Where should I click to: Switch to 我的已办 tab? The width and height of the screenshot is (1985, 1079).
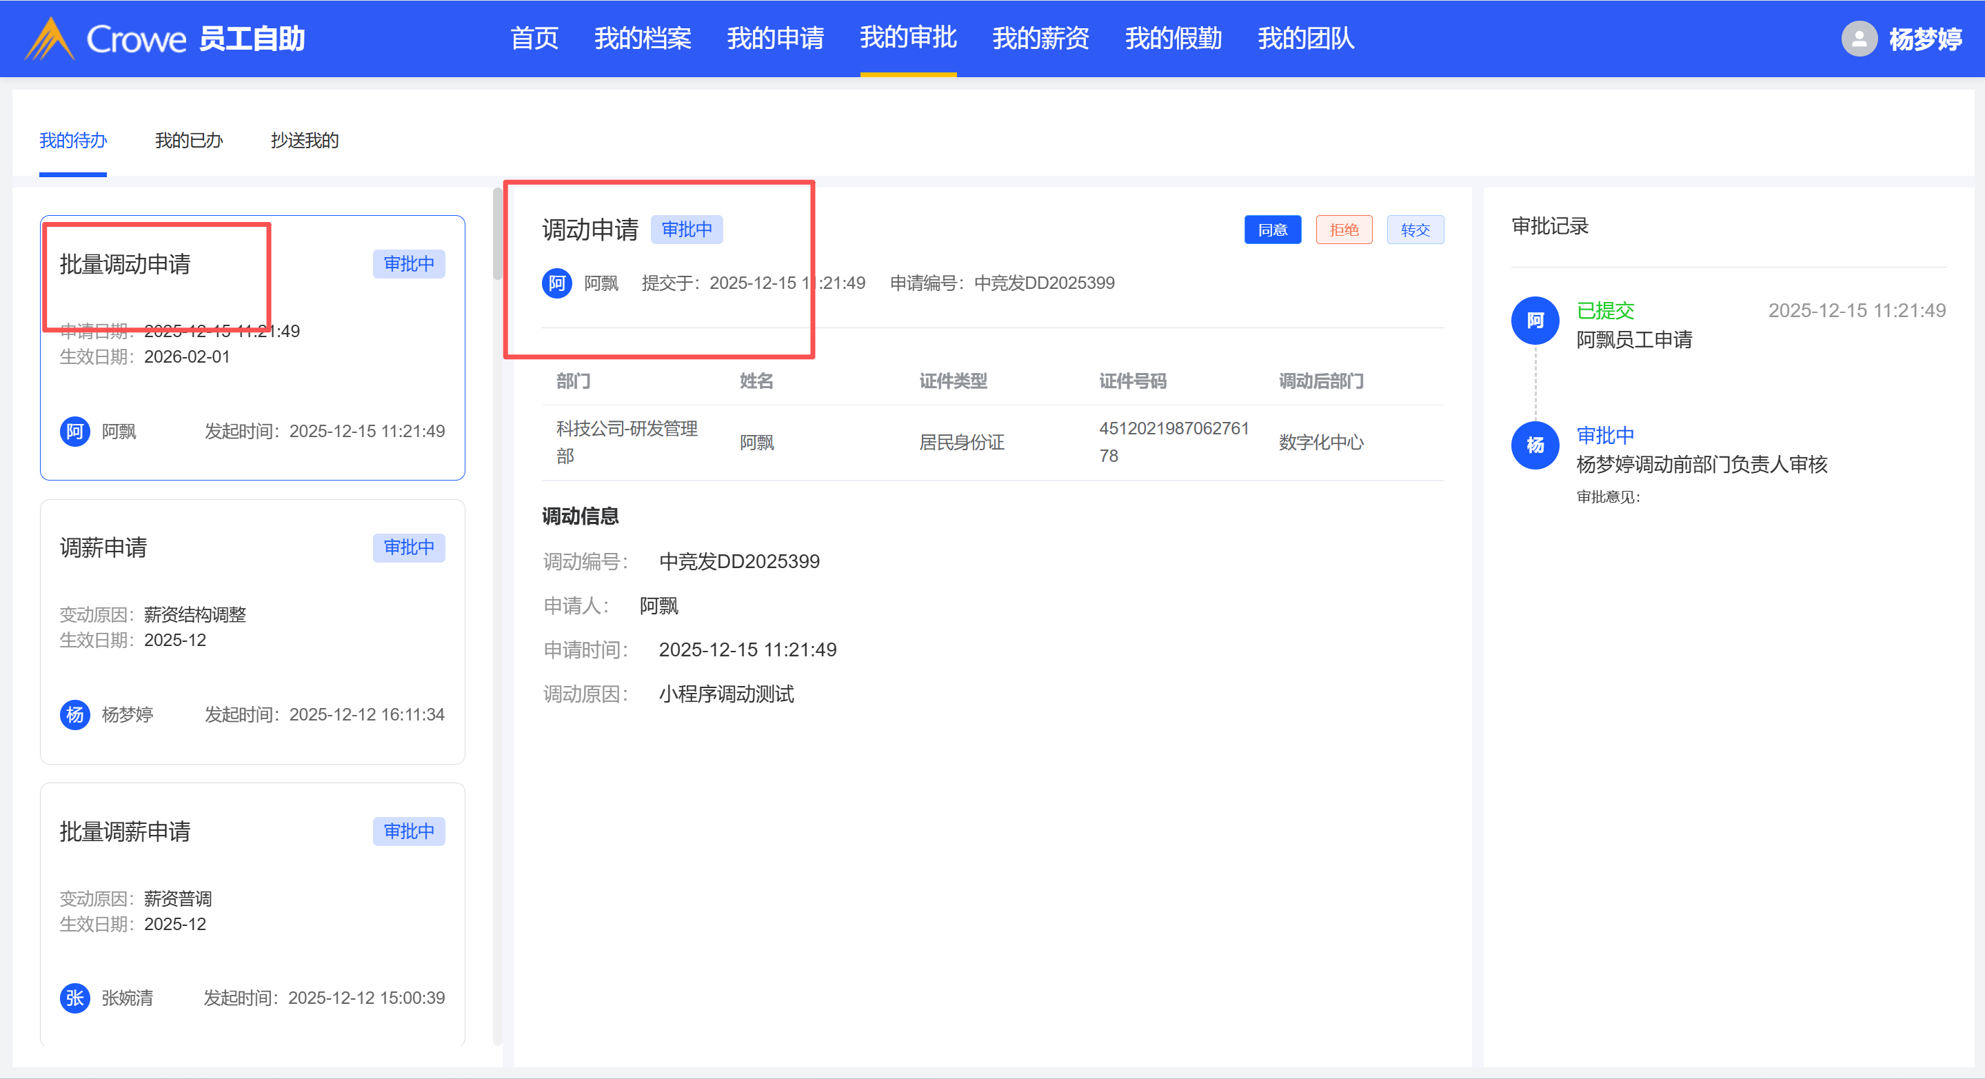[x=189, y=140]
